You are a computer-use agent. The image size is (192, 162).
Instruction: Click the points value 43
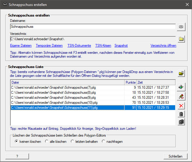[x=134, y=98]
